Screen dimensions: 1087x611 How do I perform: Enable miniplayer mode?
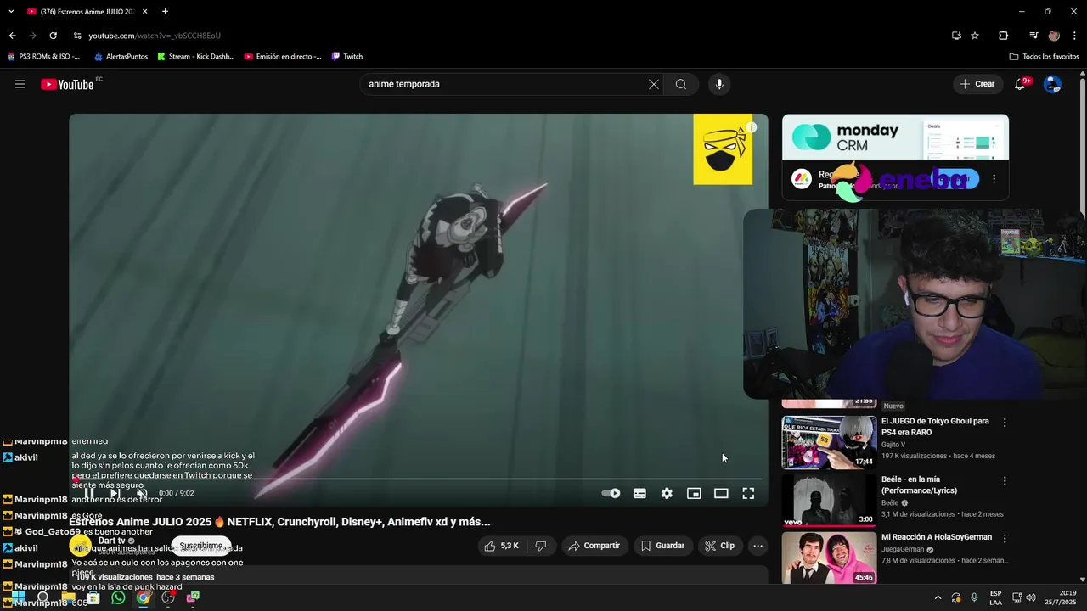694,493
